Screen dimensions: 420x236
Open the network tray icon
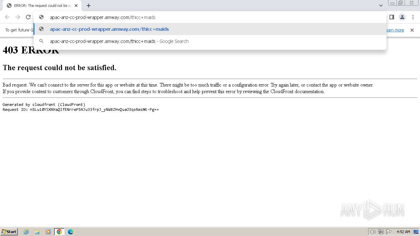381,232
